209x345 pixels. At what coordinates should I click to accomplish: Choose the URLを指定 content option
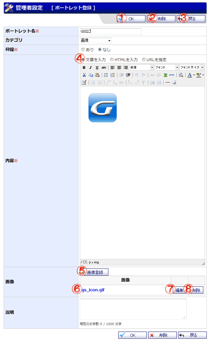tap(144, 59)
